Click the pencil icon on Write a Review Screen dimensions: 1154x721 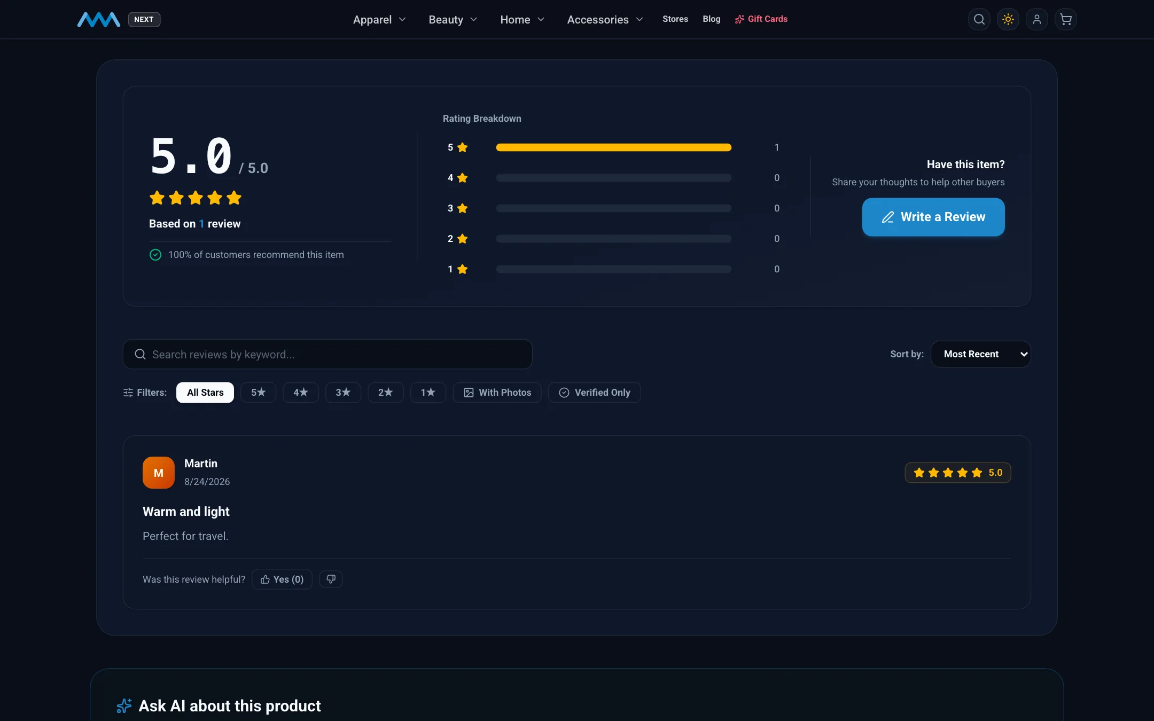coord(887,217)
